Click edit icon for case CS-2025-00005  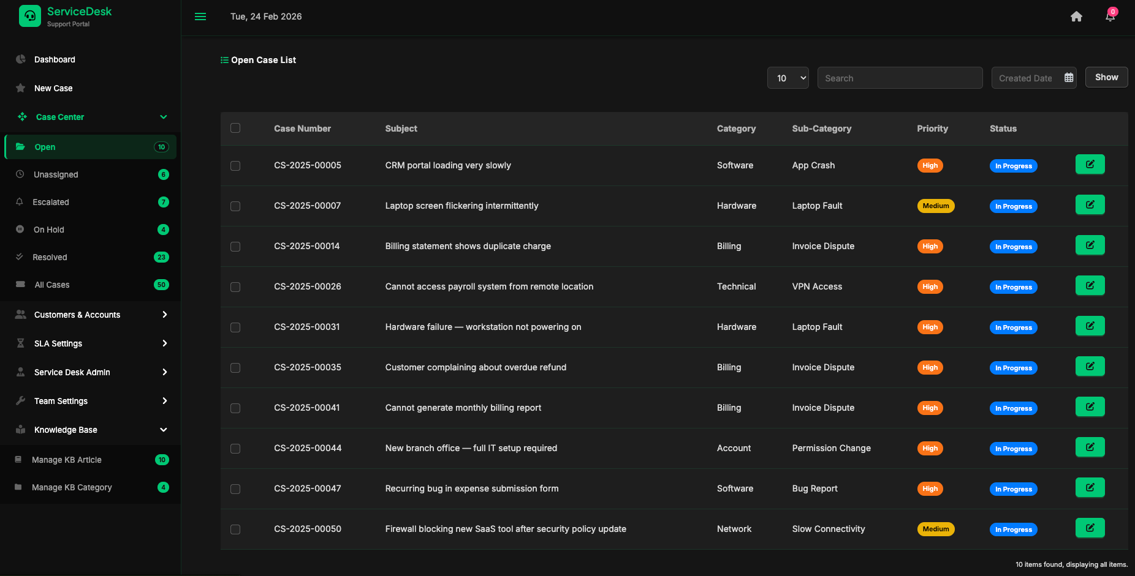coord(1090,165)
